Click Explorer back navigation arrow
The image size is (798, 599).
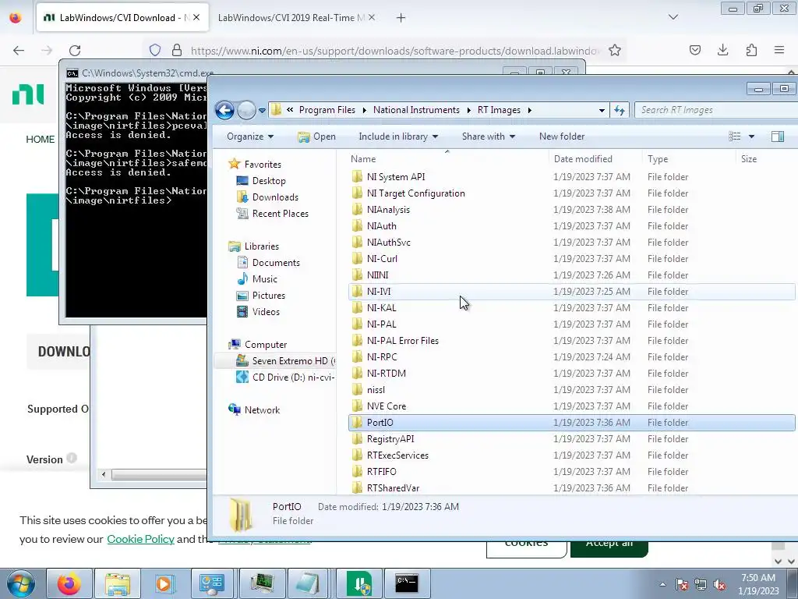pyautogui.click(x=224, y=110)
